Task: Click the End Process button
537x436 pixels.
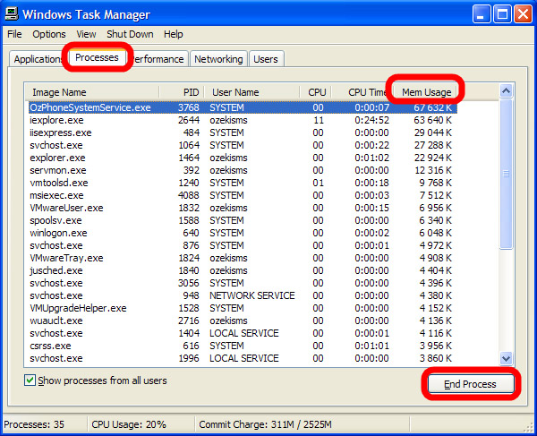Action: [x=470, y=384]
